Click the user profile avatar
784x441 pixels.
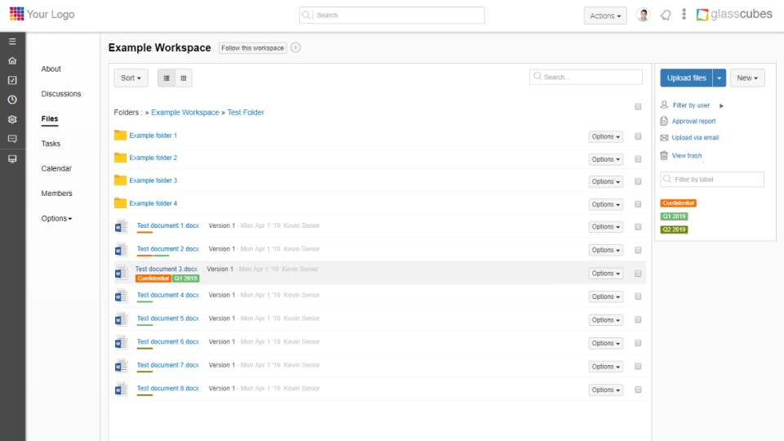[643, 15]
